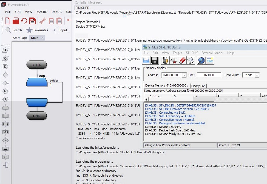Select the Calculation equals icon tool
The width and height of the screenshot is (267, 184).
tap(5, 149)
